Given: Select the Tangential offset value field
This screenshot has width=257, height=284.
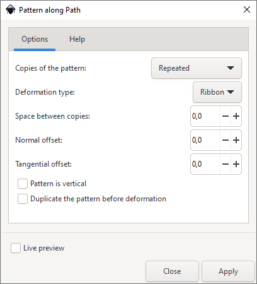Looking at the screenshot, I should point(205,164).
